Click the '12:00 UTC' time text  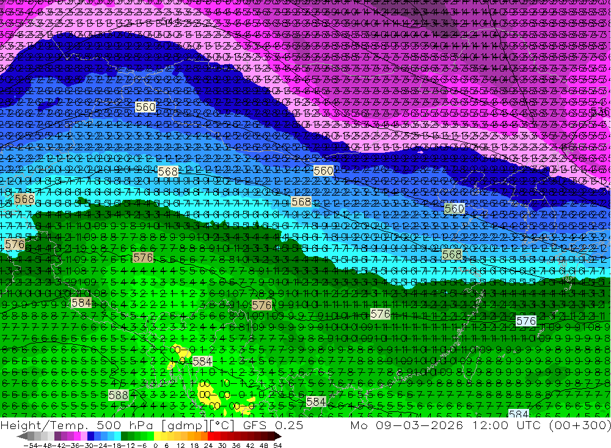pos(508,425)
